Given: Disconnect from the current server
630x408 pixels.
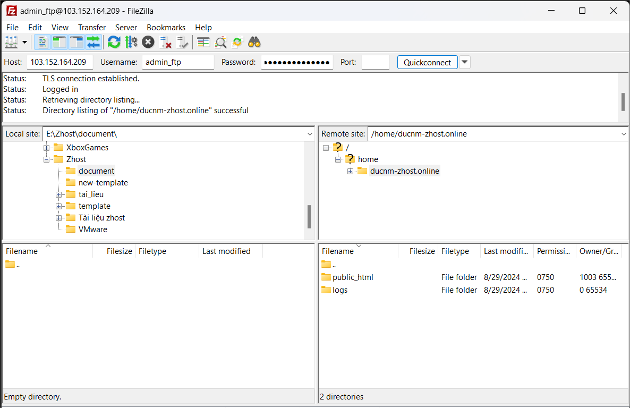Looking at the screenshot, I should point(166,42).
